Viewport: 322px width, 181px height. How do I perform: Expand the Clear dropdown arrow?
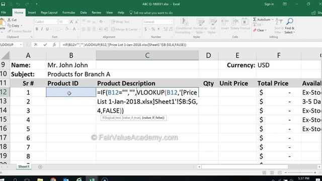266,30
